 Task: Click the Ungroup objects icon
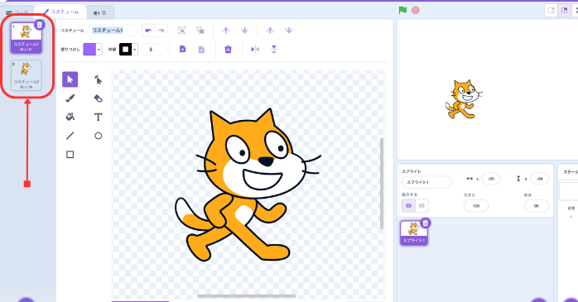200,31
